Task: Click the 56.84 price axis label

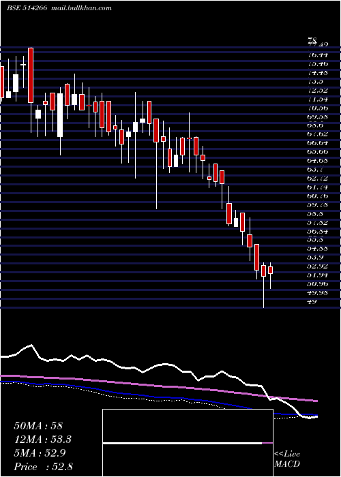Action: (317, 232)
